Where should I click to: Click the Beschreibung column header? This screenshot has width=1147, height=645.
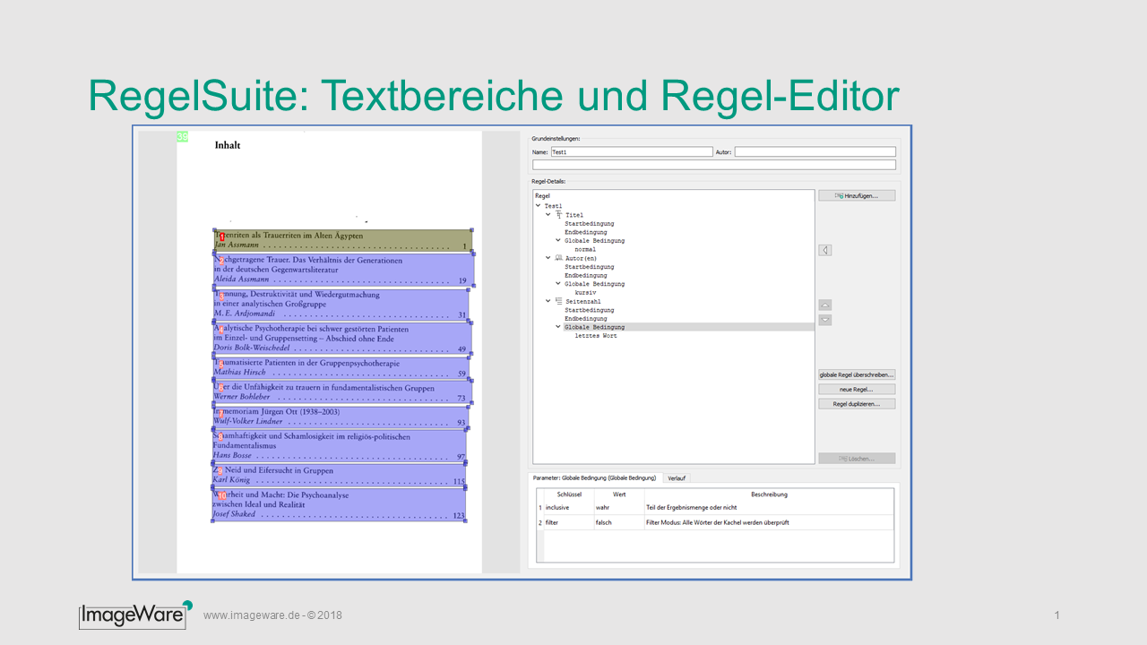pos(769,494)
